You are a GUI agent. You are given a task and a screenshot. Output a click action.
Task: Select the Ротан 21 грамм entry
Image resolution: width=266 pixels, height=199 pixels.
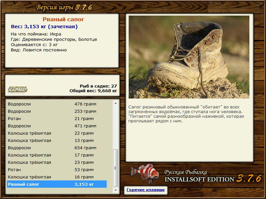pyautogui.click(x=57, y=118)
